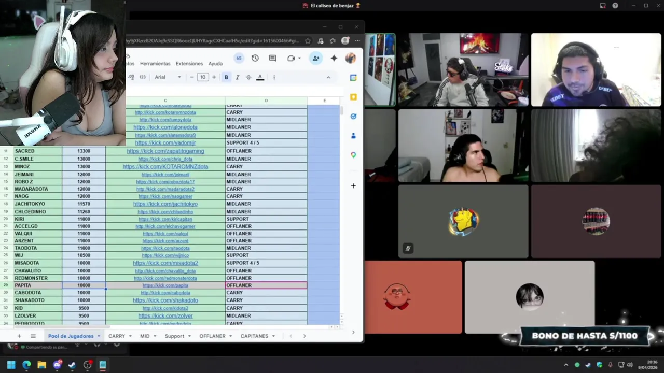The width and height of the screenshot is (664, 373).
Task: Toggle italic formatting
Action: pyautogui.click(x=237, y=77)
